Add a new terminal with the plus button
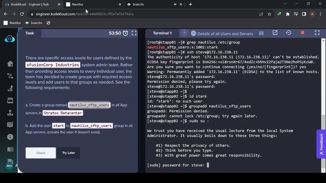Viewport: 326px width, 183px height. (184, 33)
